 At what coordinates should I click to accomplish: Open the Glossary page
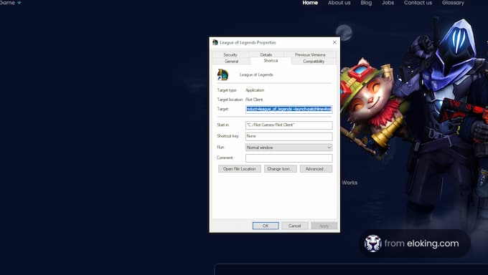tap(453, 3)
